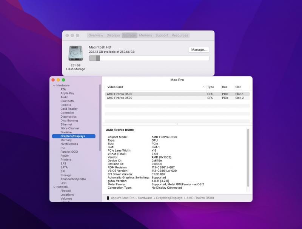Select PCI in the sidebar
Image resolution: width=302 pixels, height=229 pixels.
(63, 148)
